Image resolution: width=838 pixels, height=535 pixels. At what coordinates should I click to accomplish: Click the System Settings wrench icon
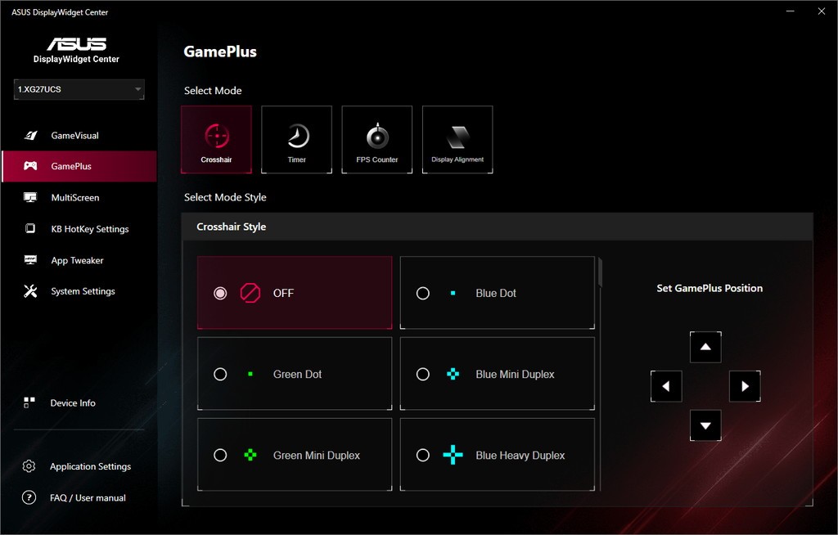[x=30, y=290]
